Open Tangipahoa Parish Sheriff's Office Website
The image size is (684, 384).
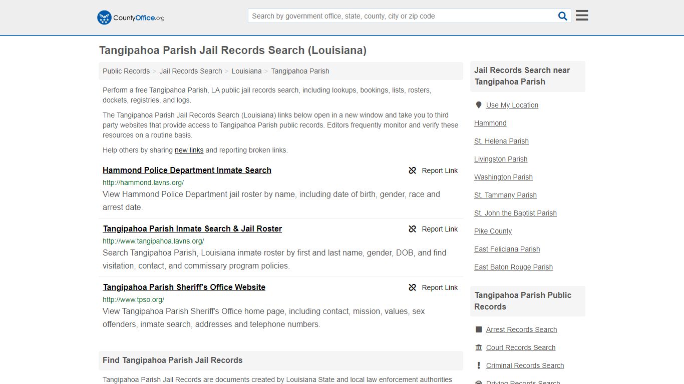click(184, 287)
